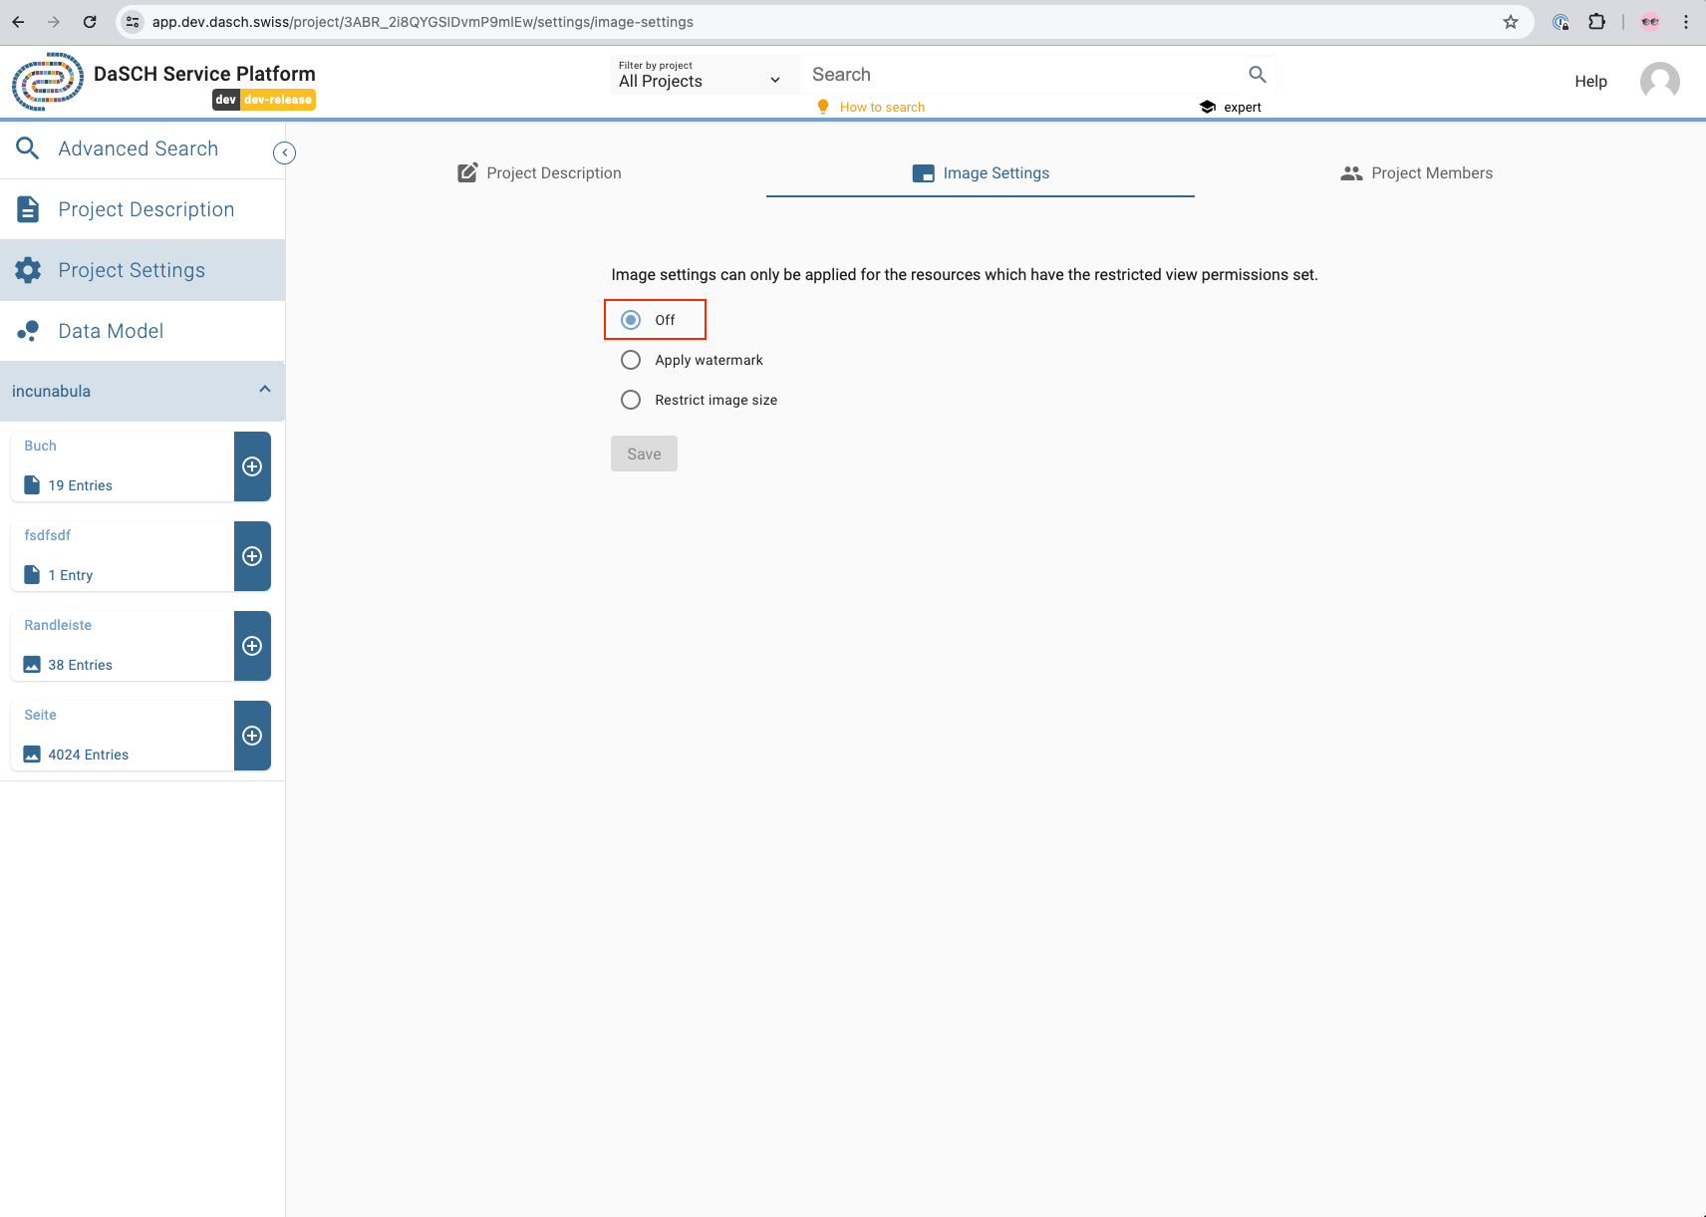Click the add button for Buch resources
1706x1217 pixels.
[x=252, y=465]
